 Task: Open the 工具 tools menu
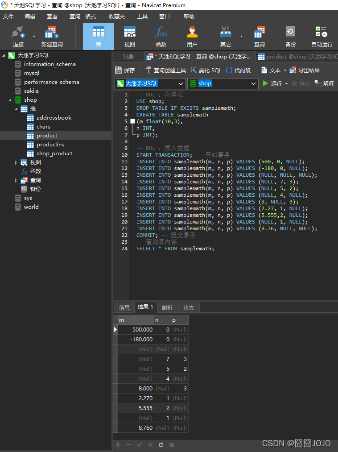(x=142, y=17)
